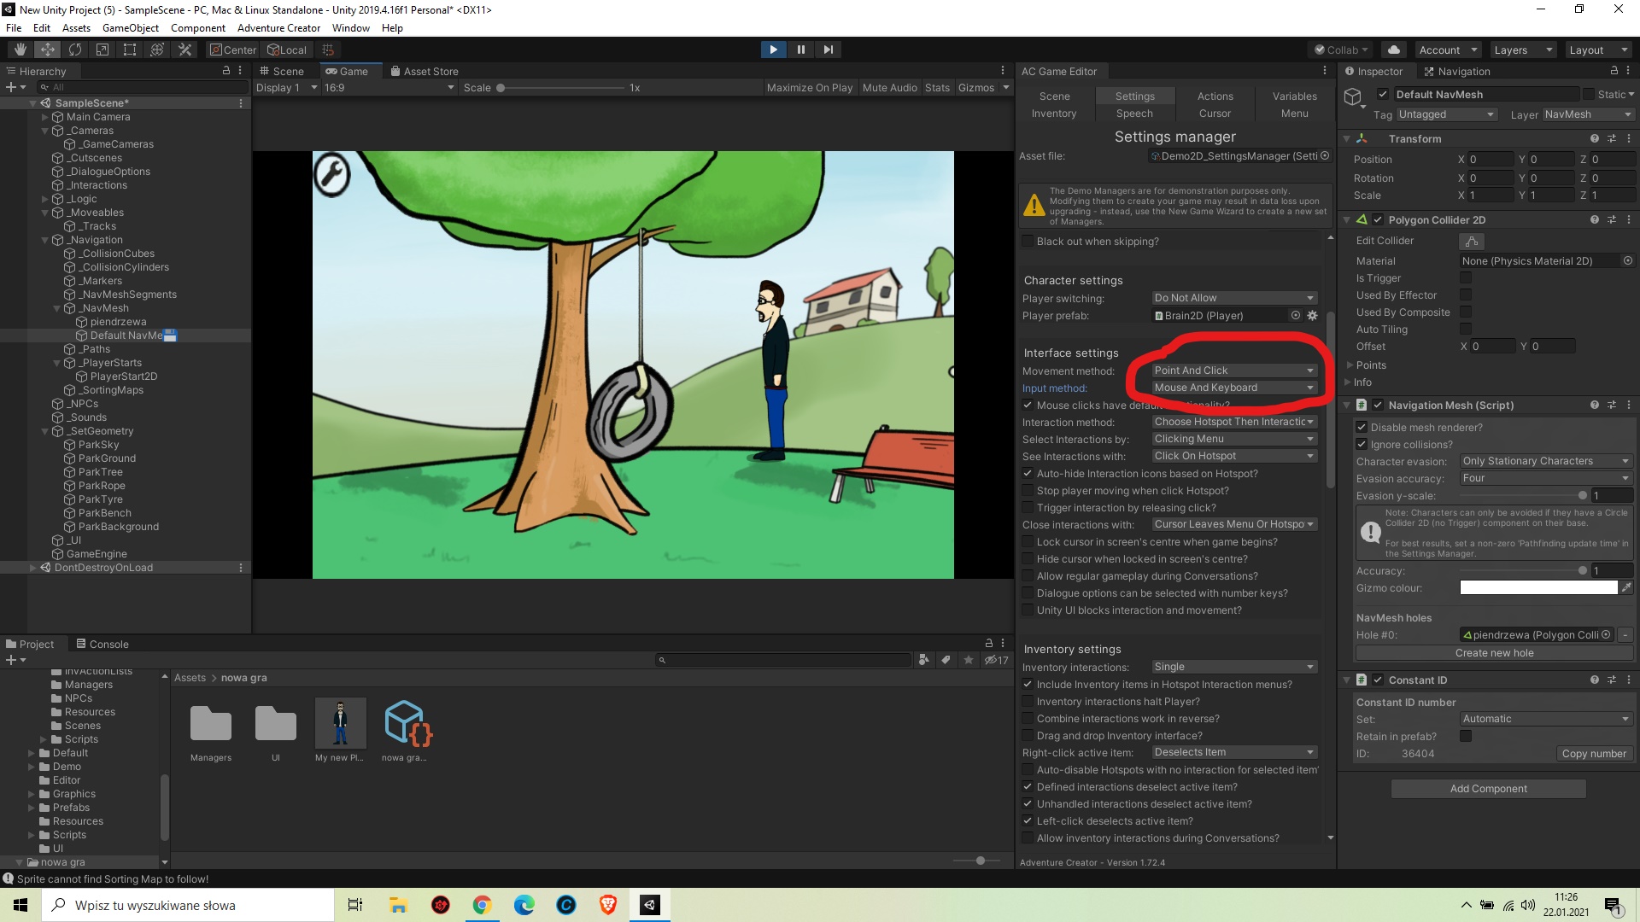Open Brave browser from taskbar
1640x922 pixels.
pos(608,905)
